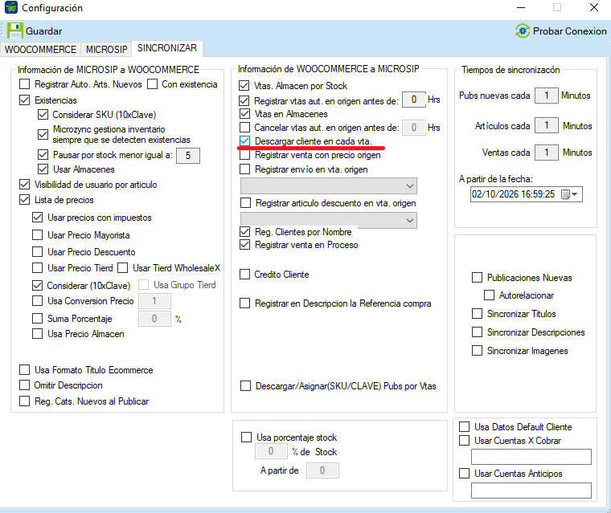Uncheck Registrar venta en Proceso
Image resolution: width=611 pixels, height=513 pixels.
coord(244,244)
